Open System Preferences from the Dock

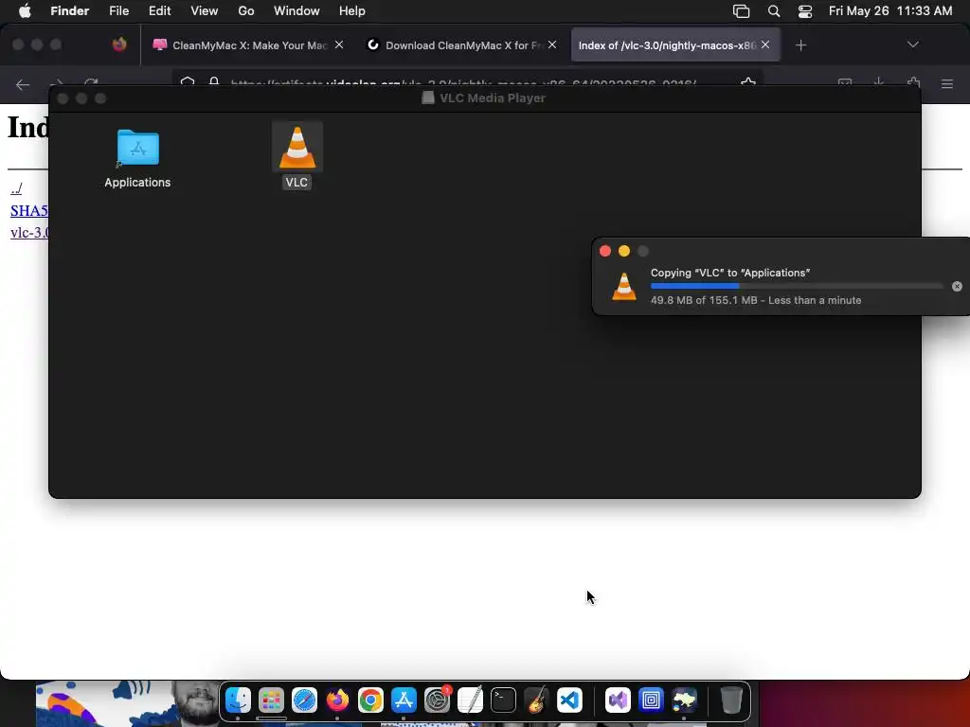tap(438, 700)
